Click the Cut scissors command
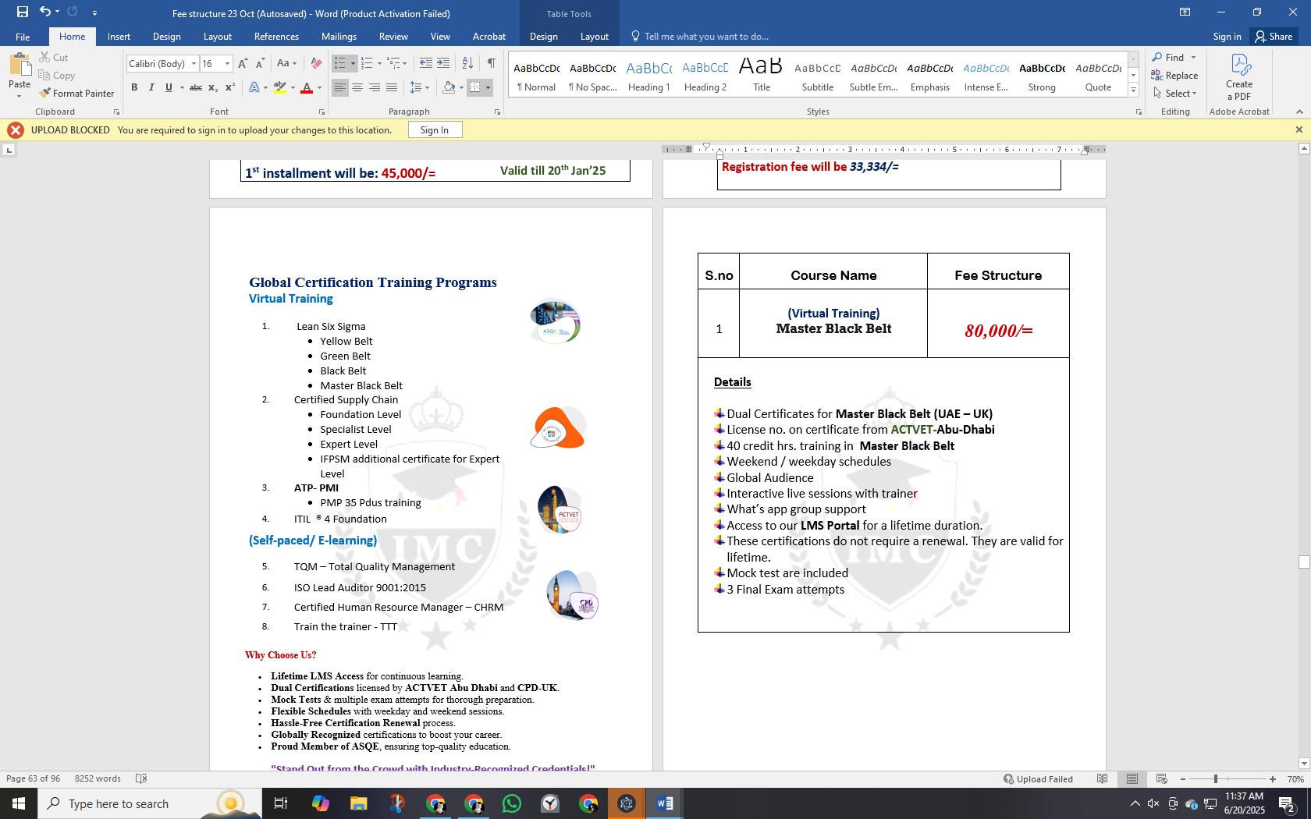Image resolution: width=1311 pixels, height=819 pixels. pos(53,57)
